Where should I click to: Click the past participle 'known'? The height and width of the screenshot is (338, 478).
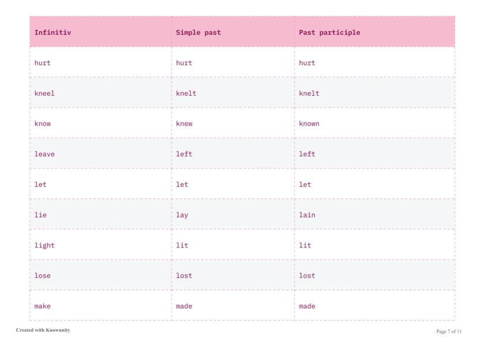click(309, 123)
